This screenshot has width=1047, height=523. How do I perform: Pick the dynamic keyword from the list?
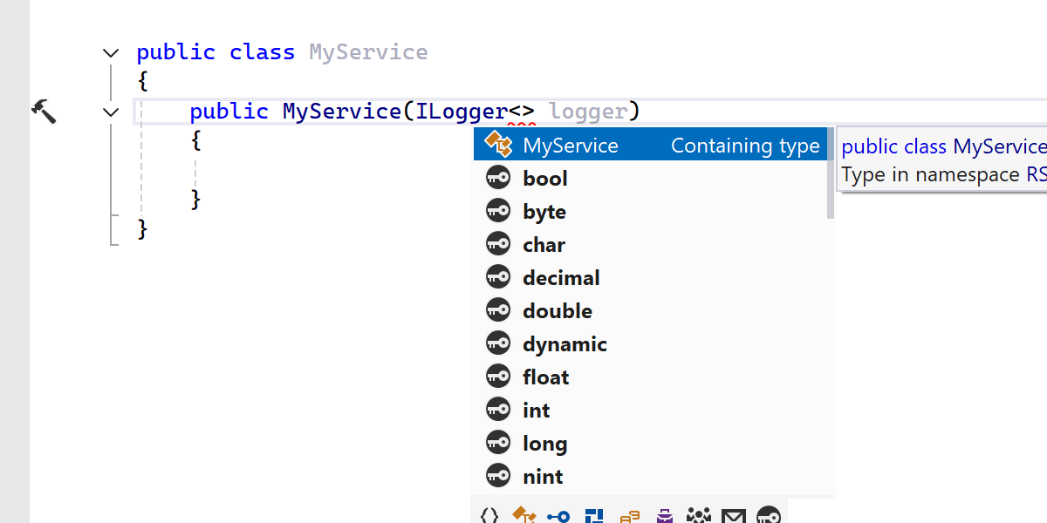coord(565,344)
